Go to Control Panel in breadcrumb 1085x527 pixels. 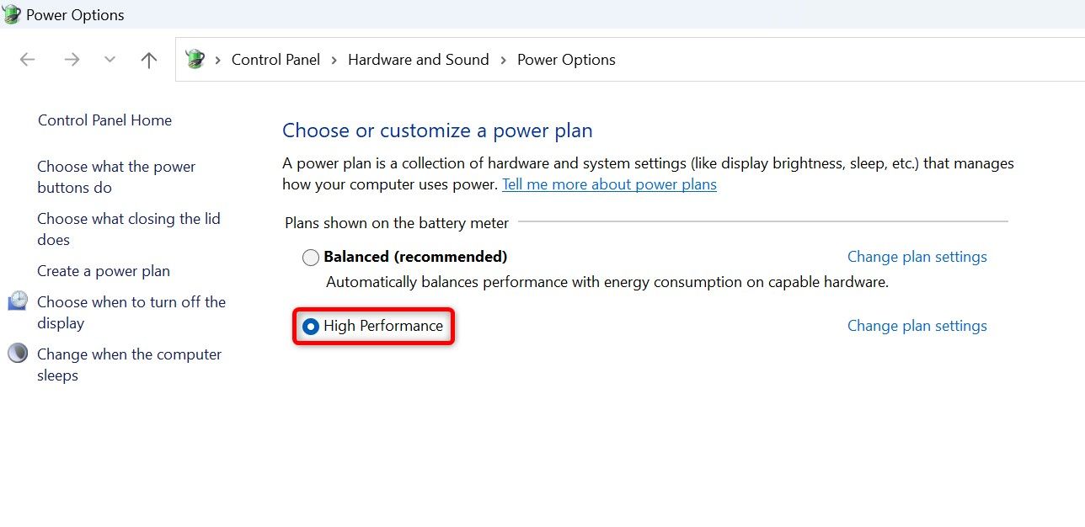click(x=275, y=60)
